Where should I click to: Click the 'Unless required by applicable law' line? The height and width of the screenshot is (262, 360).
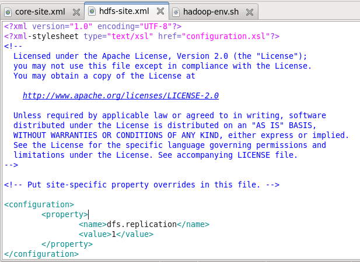[x=170, y=115]
